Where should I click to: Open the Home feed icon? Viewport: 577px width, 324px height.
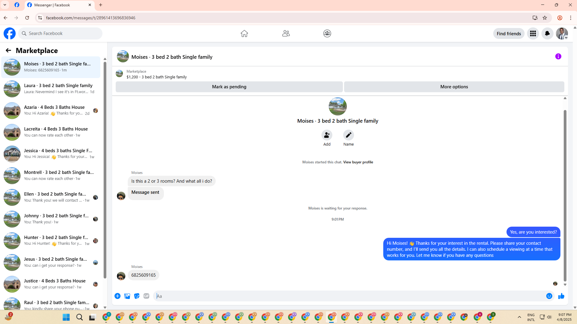pos(244,33)
